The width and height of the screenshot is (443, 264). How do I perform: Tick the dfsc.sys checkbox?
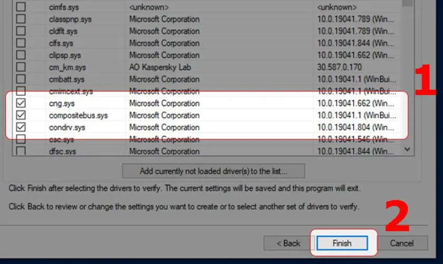click(21, 152)
